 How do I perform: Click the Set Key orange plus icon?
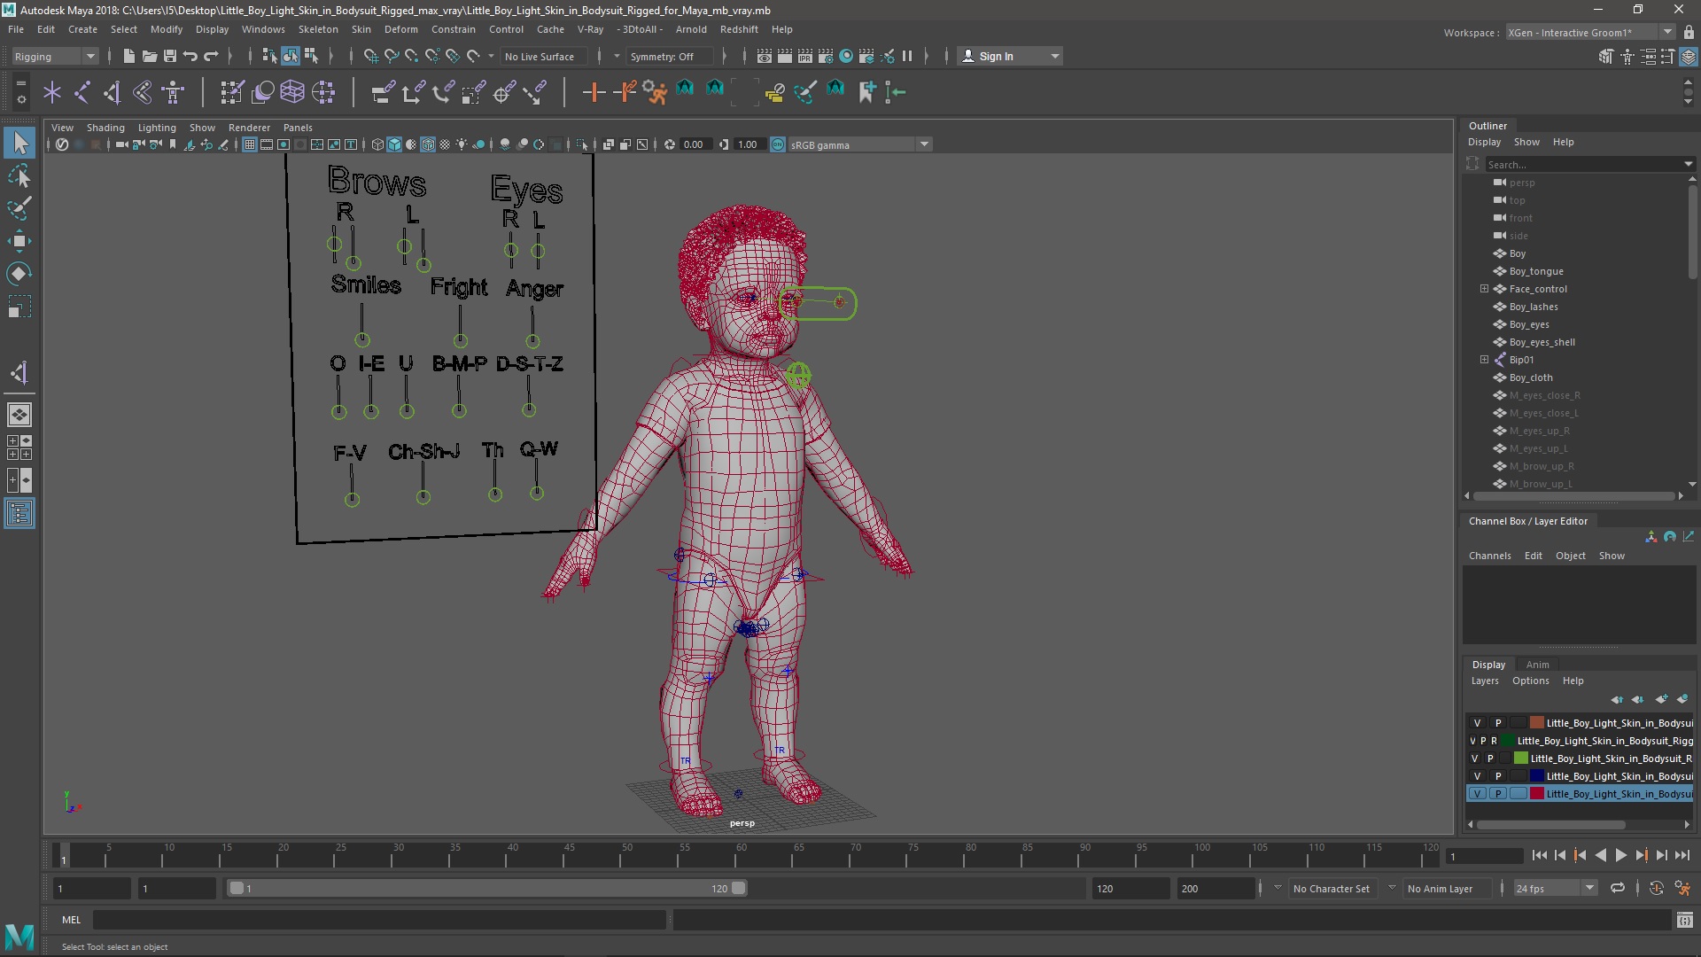click(594, 91)
